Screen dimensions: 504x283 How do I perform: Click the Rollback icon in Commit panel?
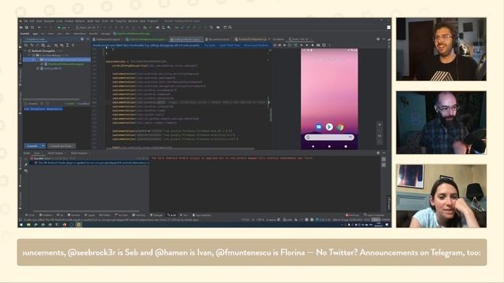tap(31, 46)
